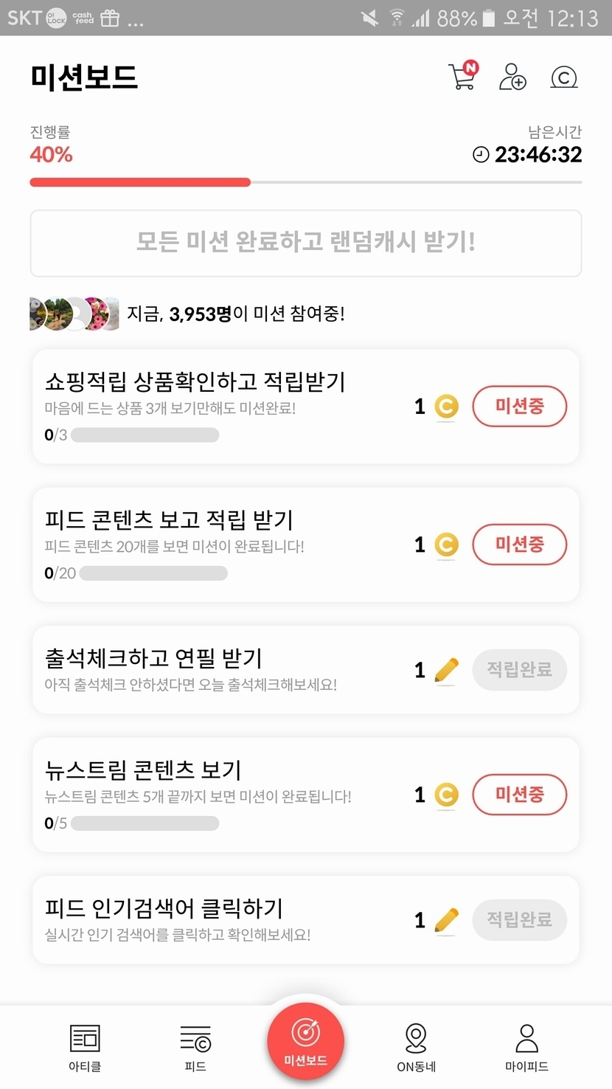Tap the gold coin on 쇼핑적립 mission
This screenshot has width=612, height=1089.
(x=446, y=407)
